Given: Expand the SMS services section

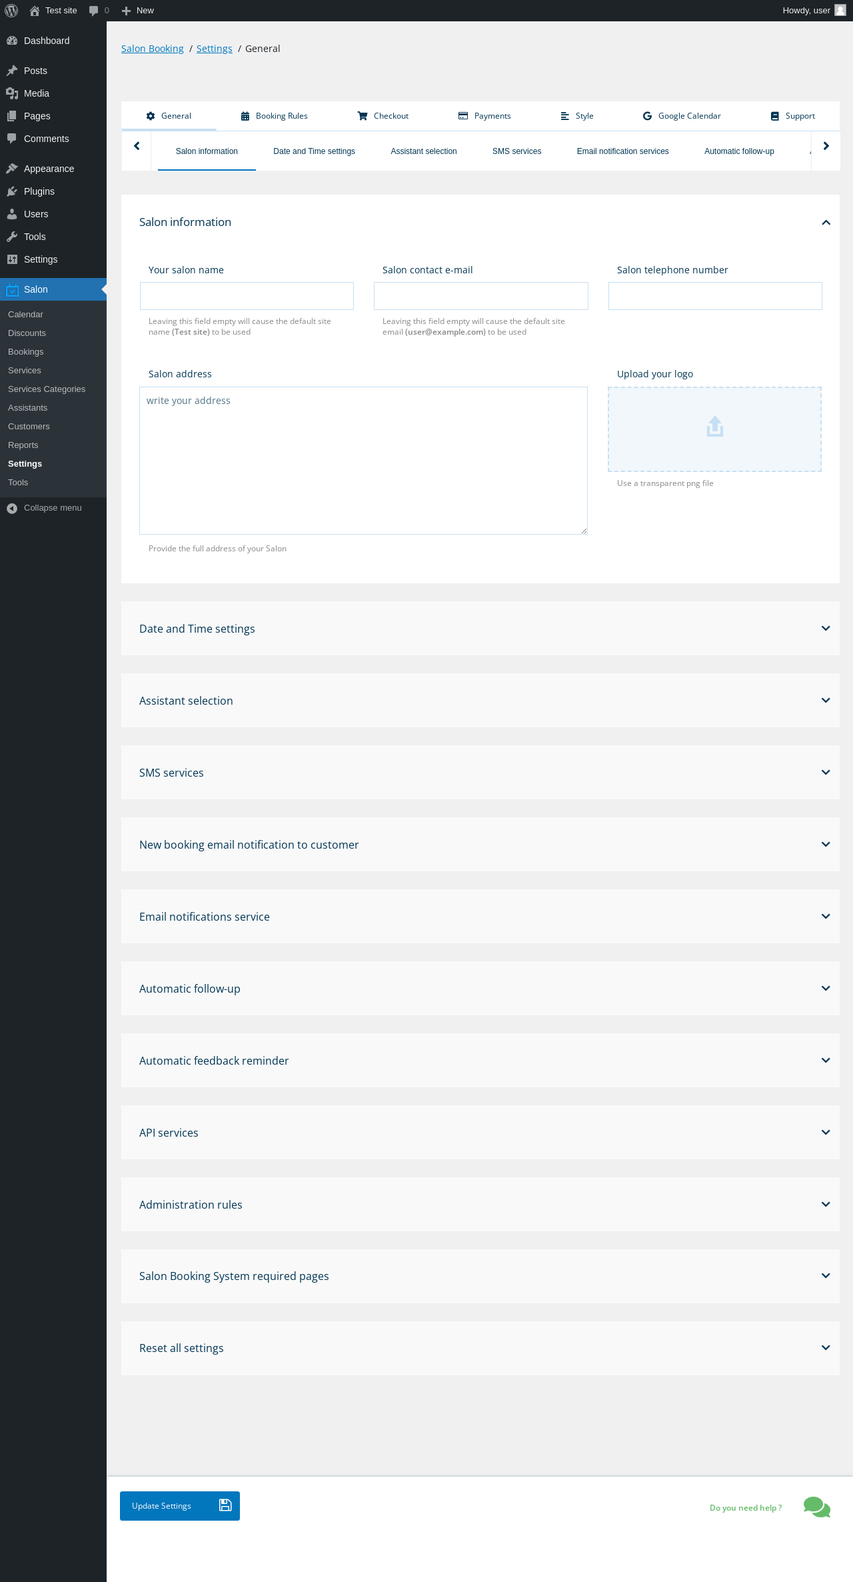Looking at the screenshot, I should (x=826, y=773).
